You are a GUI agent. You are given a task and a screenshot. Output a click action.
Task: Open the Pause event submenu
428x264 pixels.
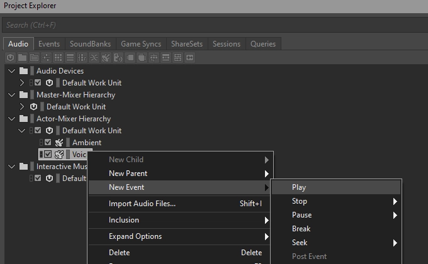[336, 215]
